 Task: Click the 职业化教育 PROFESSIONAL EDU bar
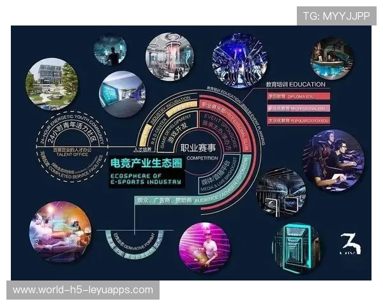coord(299,108)
